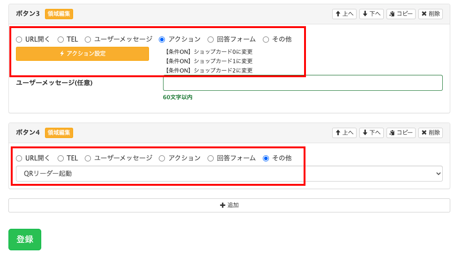Click 【条件ON】ショップカード0に変更 text
The image size is (454, 255).
208,52
